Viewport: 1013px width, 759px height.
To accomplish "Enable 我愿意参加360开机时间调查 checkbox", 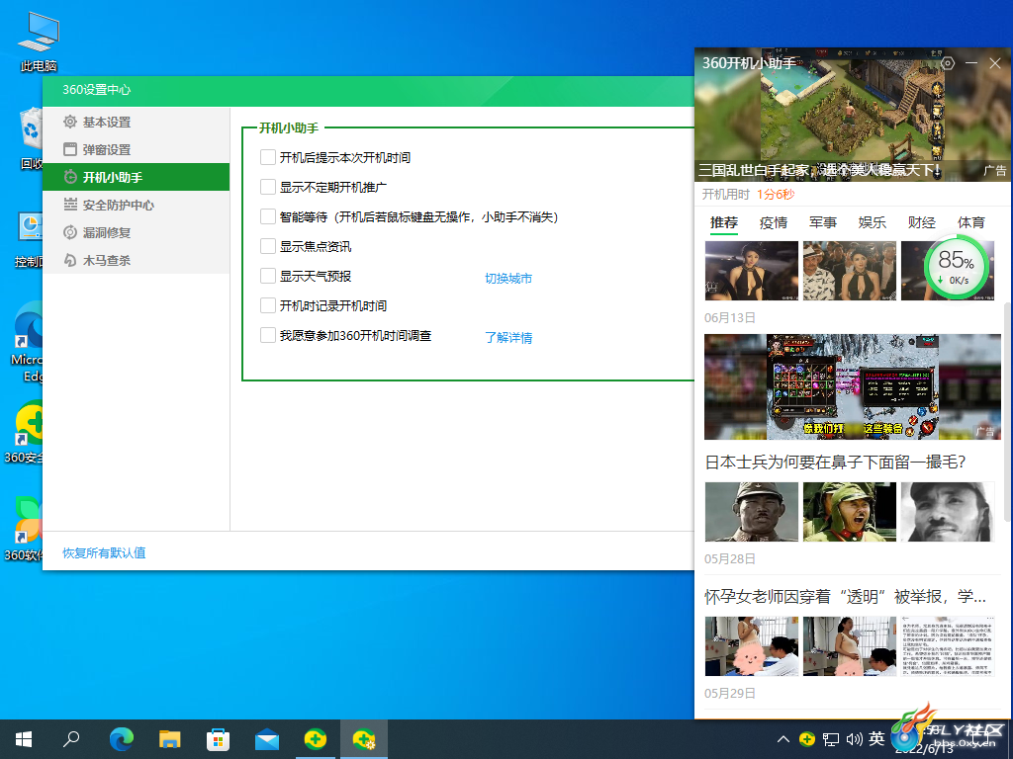I will [267, 335].
